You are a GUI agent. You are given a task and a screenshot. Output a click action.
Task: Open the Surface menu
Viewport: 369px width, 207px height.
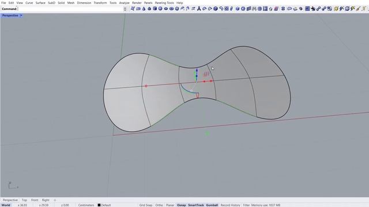click(x=40, y=3)
